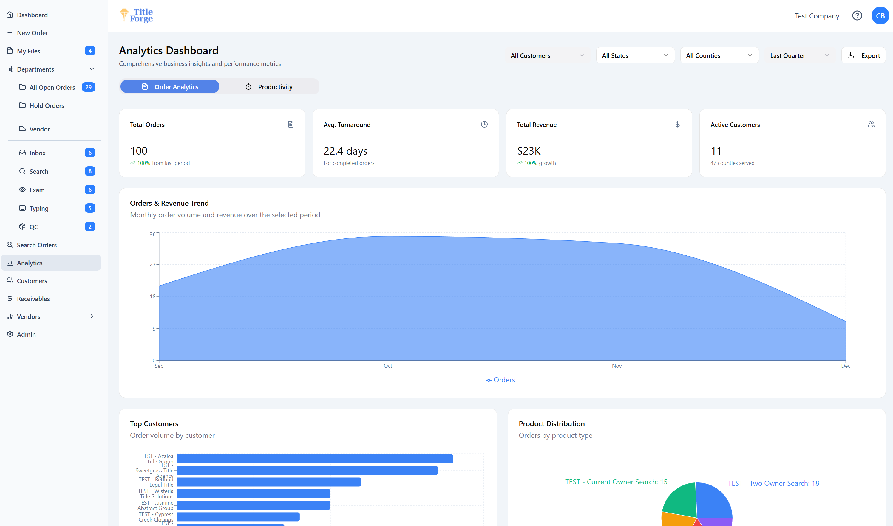
Task: Select Analytics in the sidebar
Action: pyautogui.click(x=51, y=263)
